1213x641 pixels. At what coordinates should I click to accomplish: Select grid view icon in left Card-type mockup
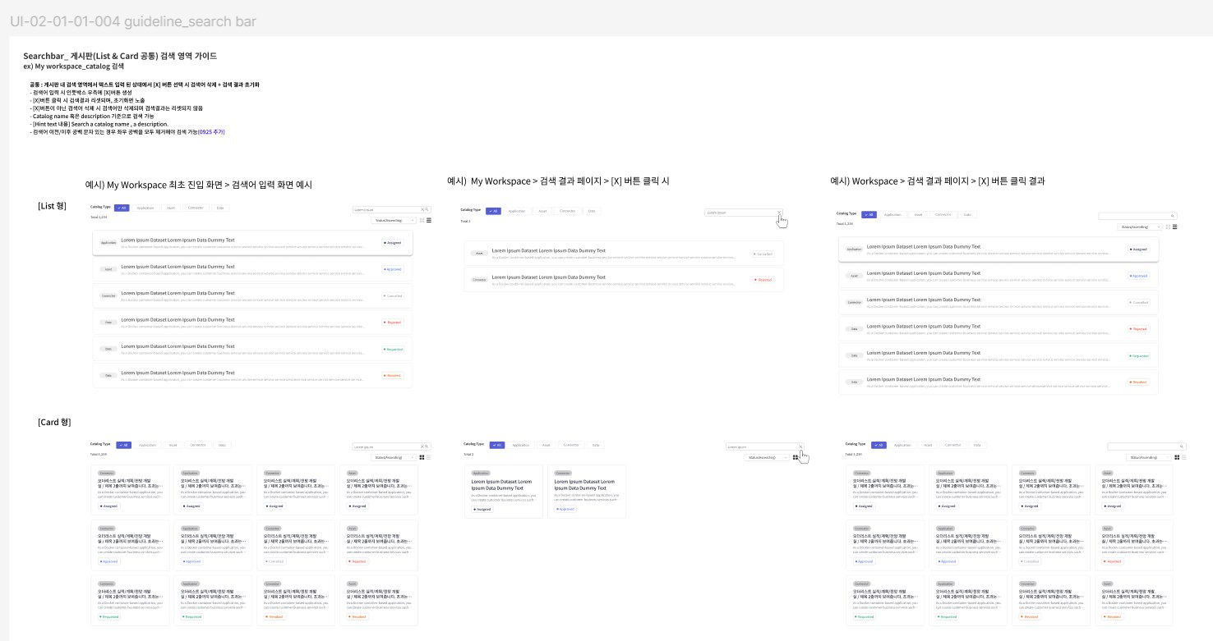pyautogui.click(x=422, y=457)
